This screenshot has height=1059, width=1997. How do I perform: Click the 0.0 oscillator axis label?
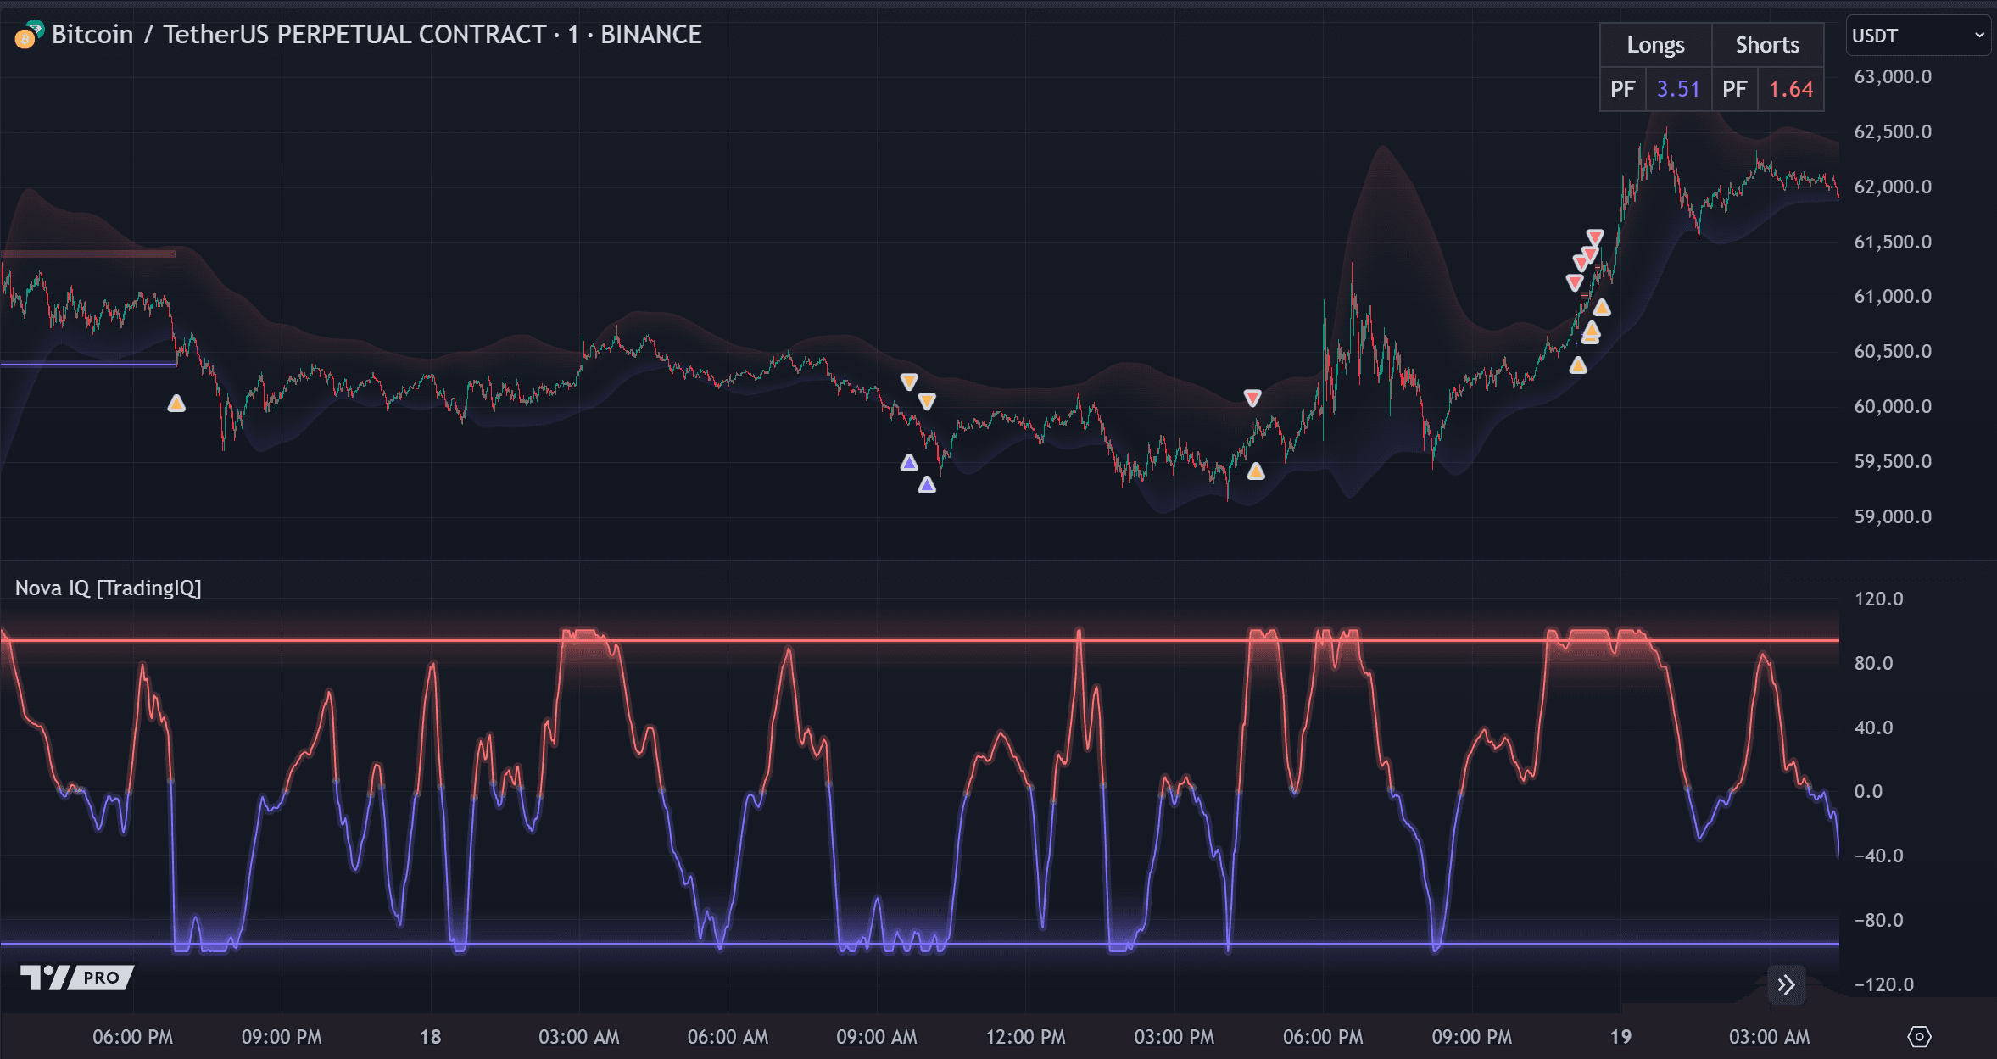click(1868, 791)
